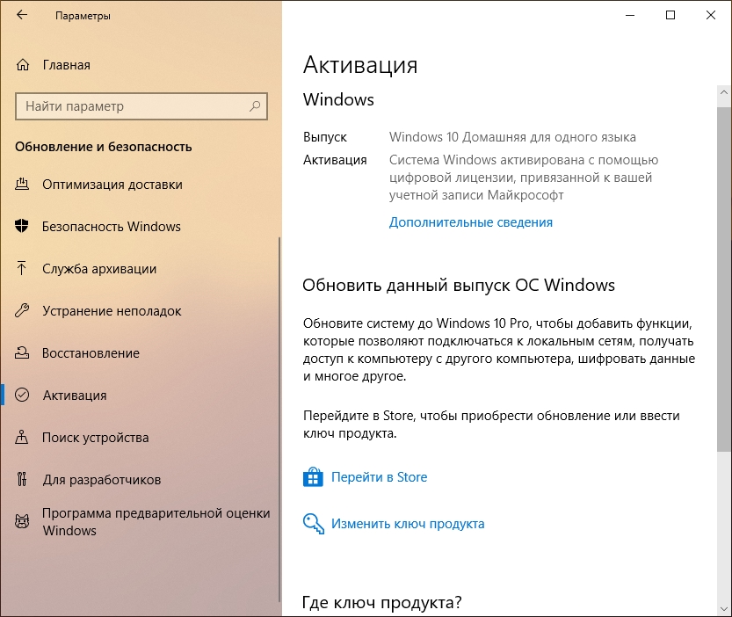The width and height of the screenshot is (732, 617).
Task: Open the Главная home icon
Action: point(23,65)
